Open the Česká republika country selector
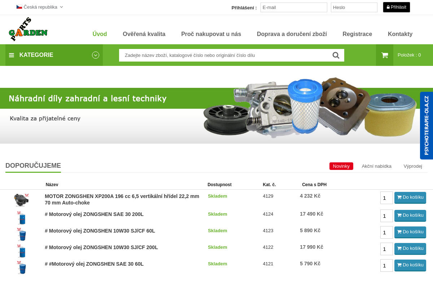 pos(40,6)
